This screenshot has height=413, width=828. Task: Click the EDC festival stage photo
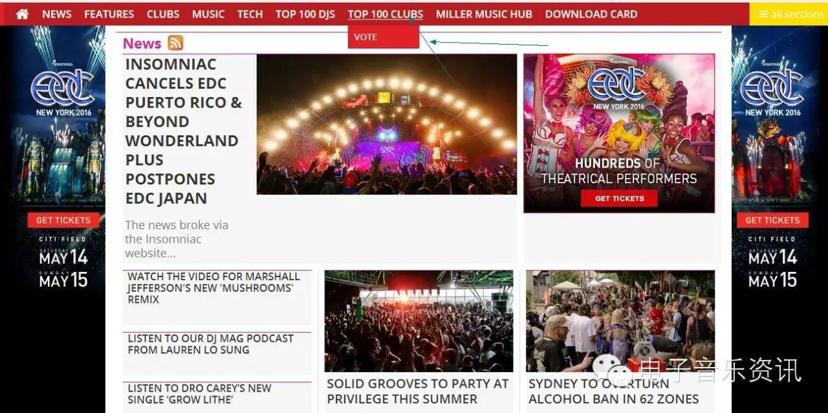pos(387,124)
